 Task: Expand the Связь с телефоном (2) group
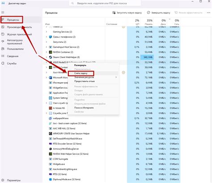pyautogui.click(x=47, y=37)
